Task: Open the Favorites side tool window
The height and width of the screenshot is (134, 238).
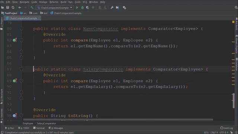Action: tap(1, 116)
